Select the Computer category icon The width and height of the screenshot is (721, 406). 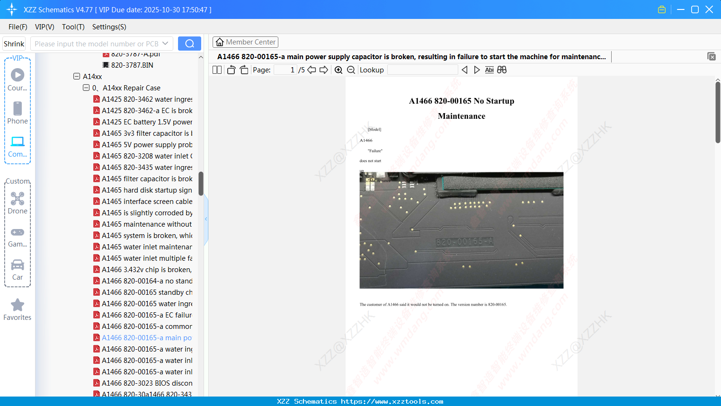pyautogui.click(x=18, y=146)
